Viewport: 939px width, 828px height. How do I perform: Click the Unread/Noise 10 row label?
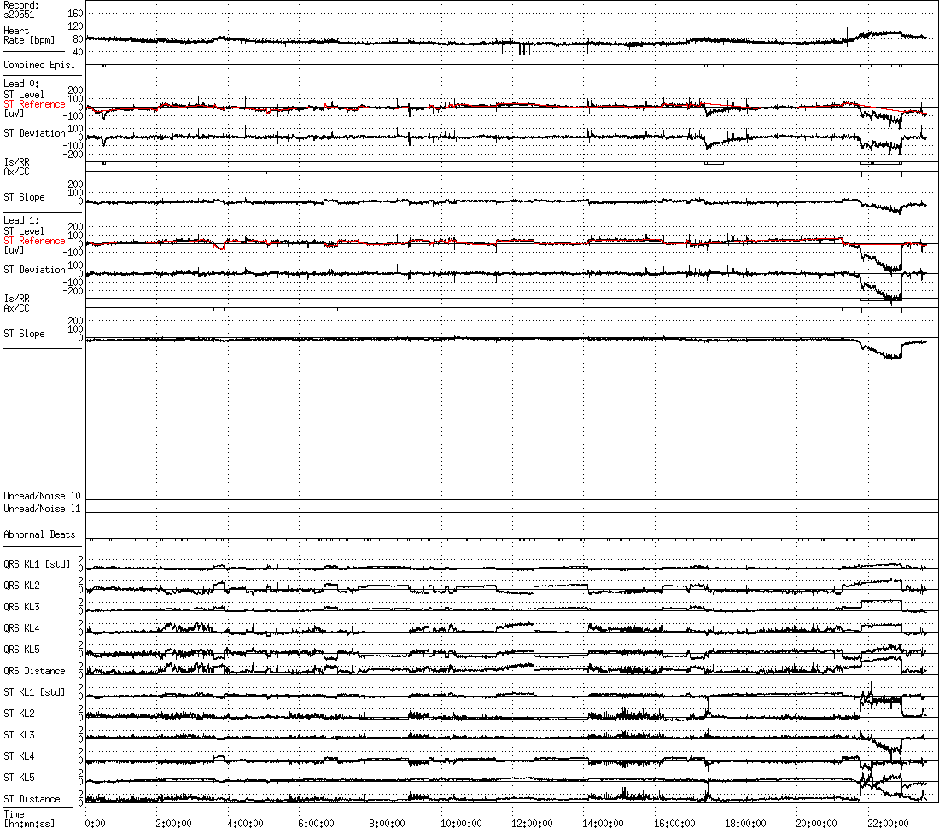tap(42, 496)
